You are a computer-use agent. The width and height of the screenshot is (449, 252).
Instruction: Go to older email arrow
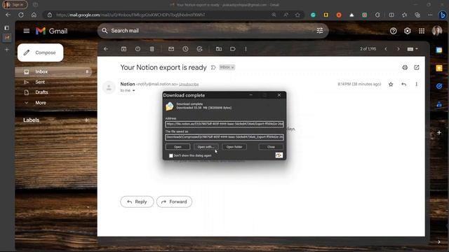[398, 49]
